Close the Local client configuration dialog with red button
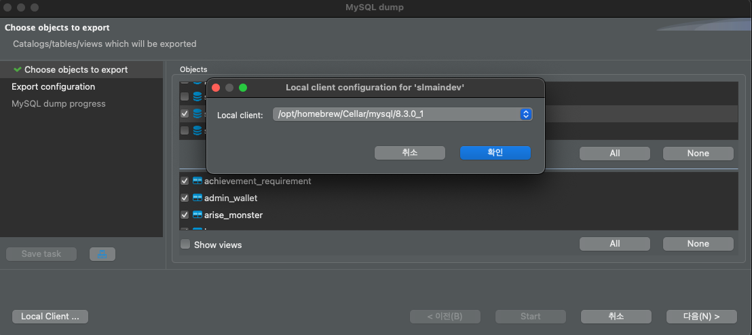Viewport: 752px width, 335px height. [x=216, y=88]
